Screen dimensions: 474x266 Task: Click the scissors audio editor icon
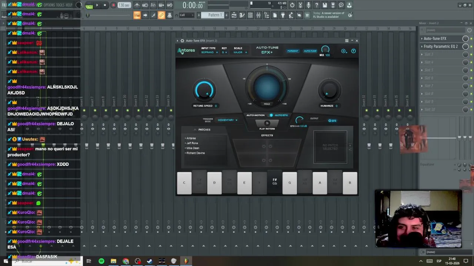click(x=300, y=5)
